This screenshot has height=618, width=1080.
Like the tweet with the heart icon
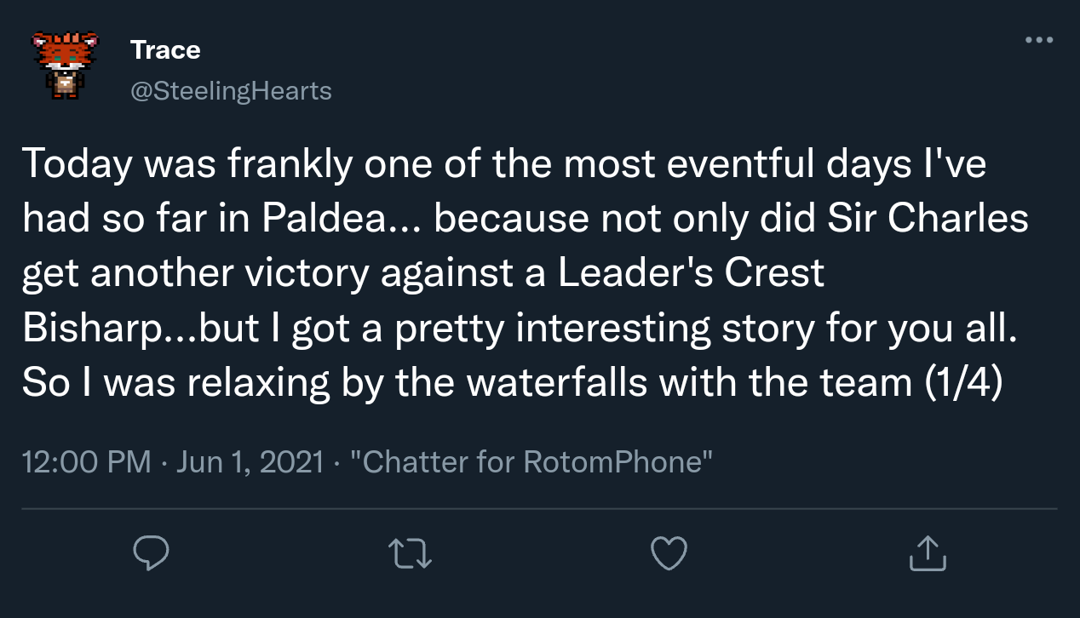[669, 553]
